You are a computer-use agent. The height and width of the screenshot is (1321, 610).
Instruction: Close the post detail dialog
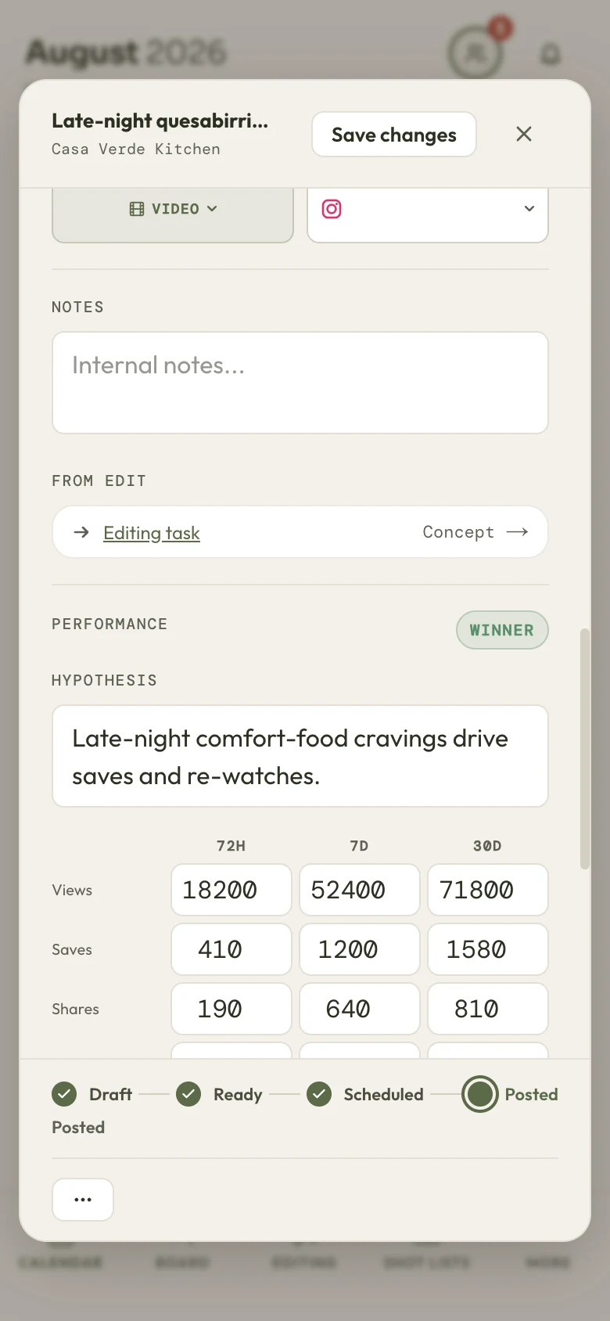(x=524, y=134)
